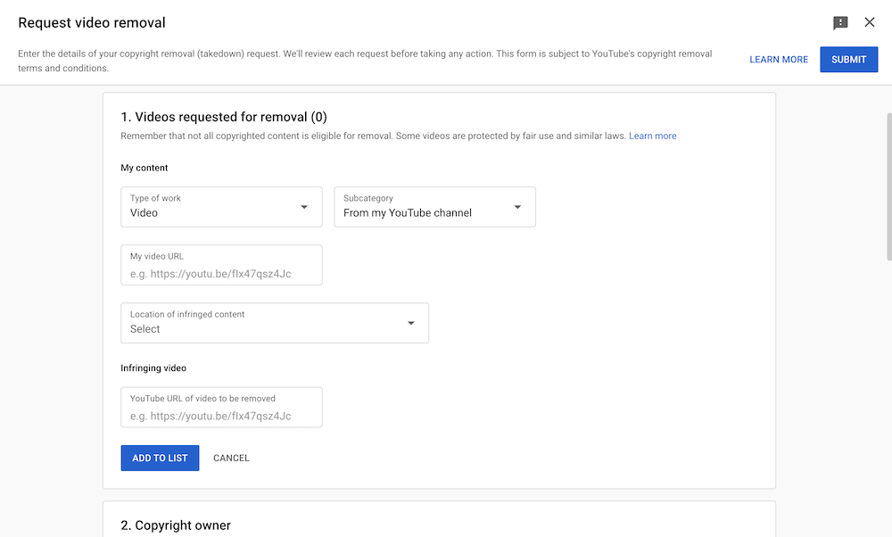Click the 'Infringing video' label

[x=153, y=368]
